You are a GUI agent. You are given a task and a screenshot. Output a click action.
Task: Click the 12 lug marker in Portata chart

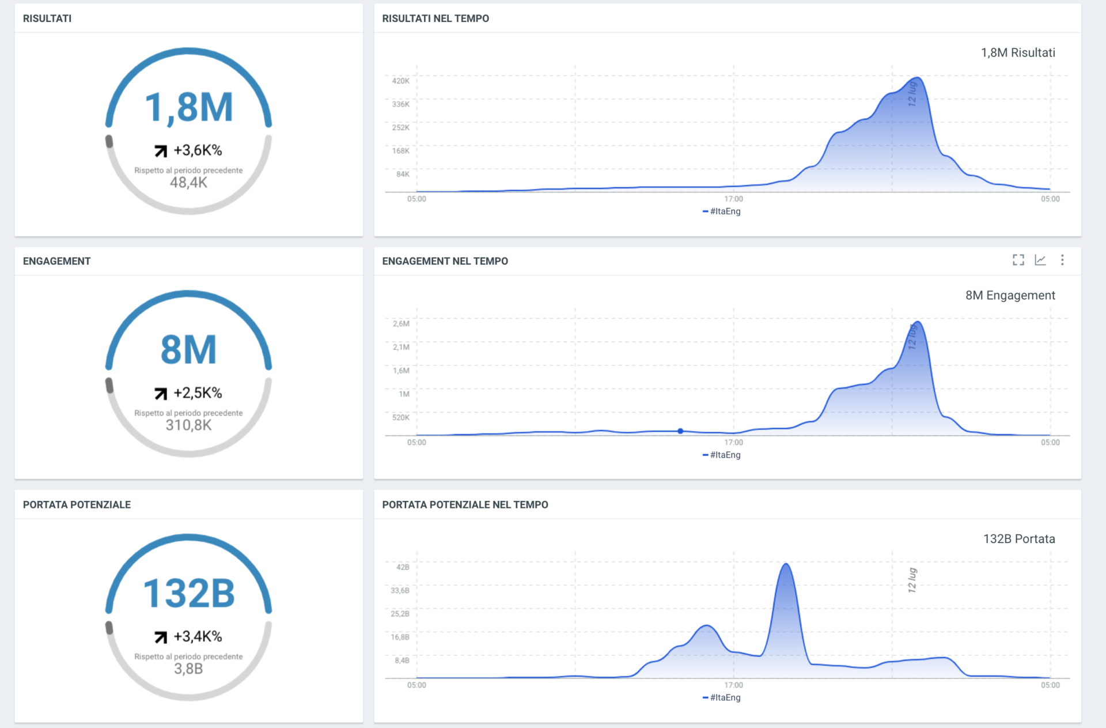click(x=912, y=580)
